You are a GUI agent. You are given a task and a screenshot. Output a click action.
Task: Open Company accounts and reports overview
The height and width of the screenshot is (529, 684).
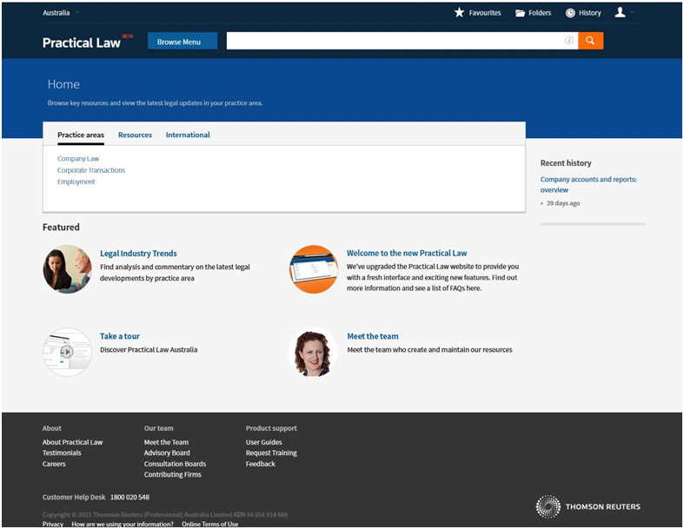pyautogui.click(x=588, y=184)
